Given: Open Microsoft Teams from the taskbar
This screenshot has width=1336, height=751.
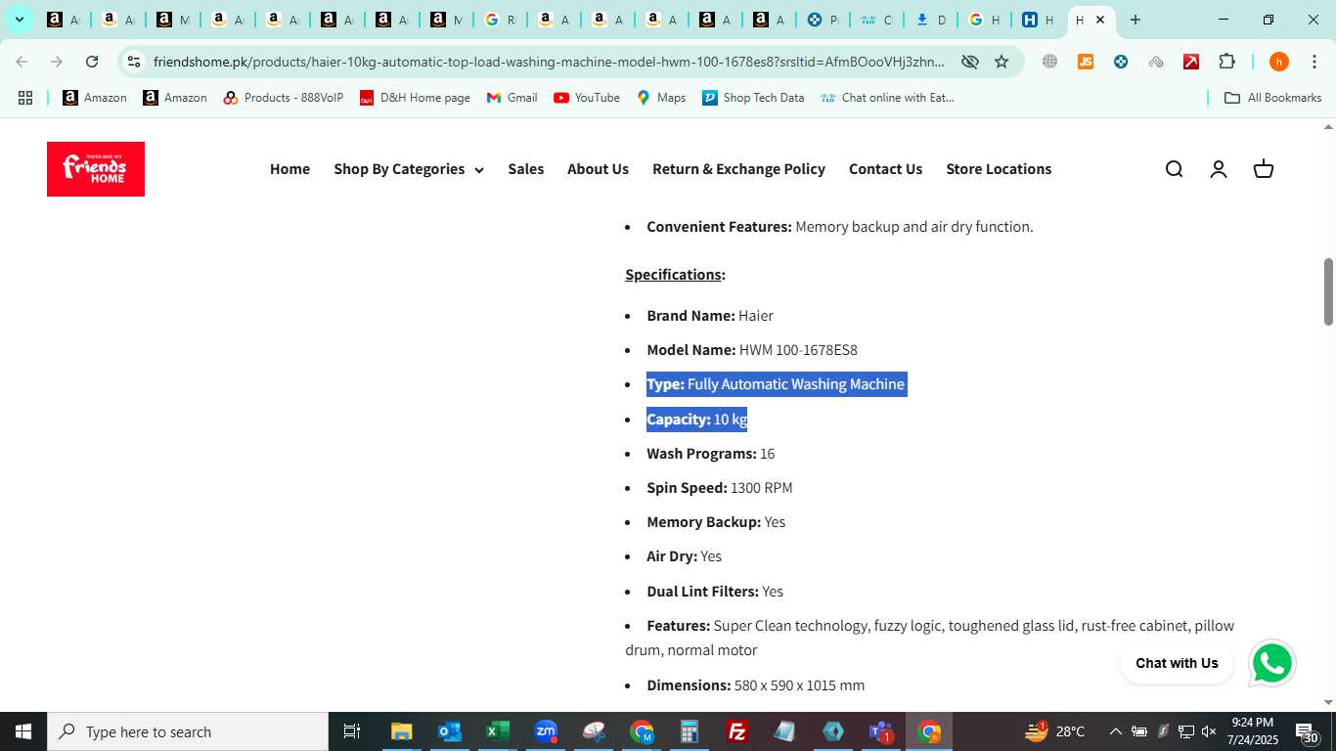Looking at the screenshot, I should click(x=881, y=731).
